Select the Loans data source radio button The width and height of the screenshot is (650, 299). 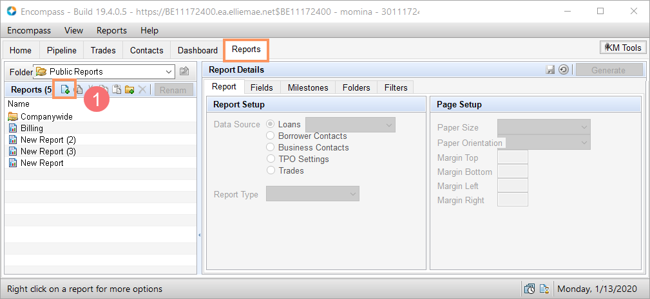pyautogui.click(x=271, y=124)
